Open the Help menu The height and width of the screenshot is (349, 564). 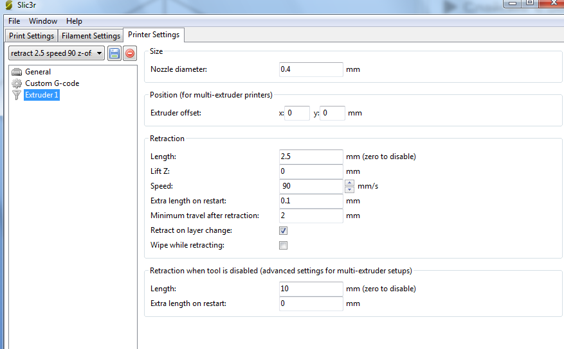(x=74, y=21)
